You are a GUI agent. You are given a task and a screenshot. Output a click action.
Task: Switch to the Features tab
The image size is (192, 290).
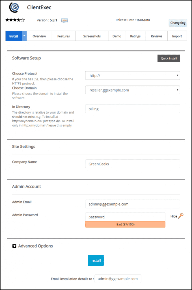point(64,36)
